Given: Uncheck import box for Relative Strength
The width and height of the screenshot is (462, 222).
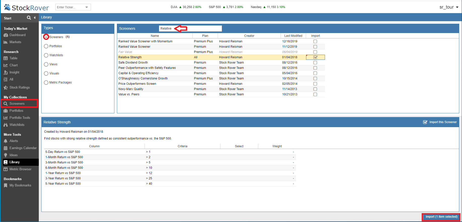Looking at the screenshot, I should (315, 57).
